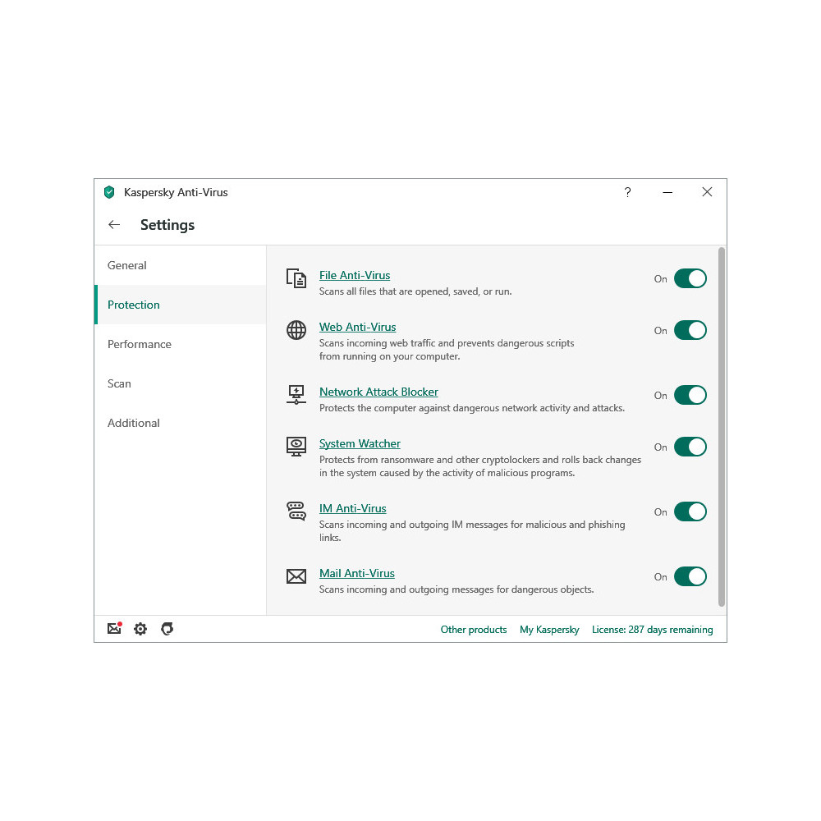
Task: Click the Mail Anti-Virus envelope icon
Action: (x=296, y=576)
